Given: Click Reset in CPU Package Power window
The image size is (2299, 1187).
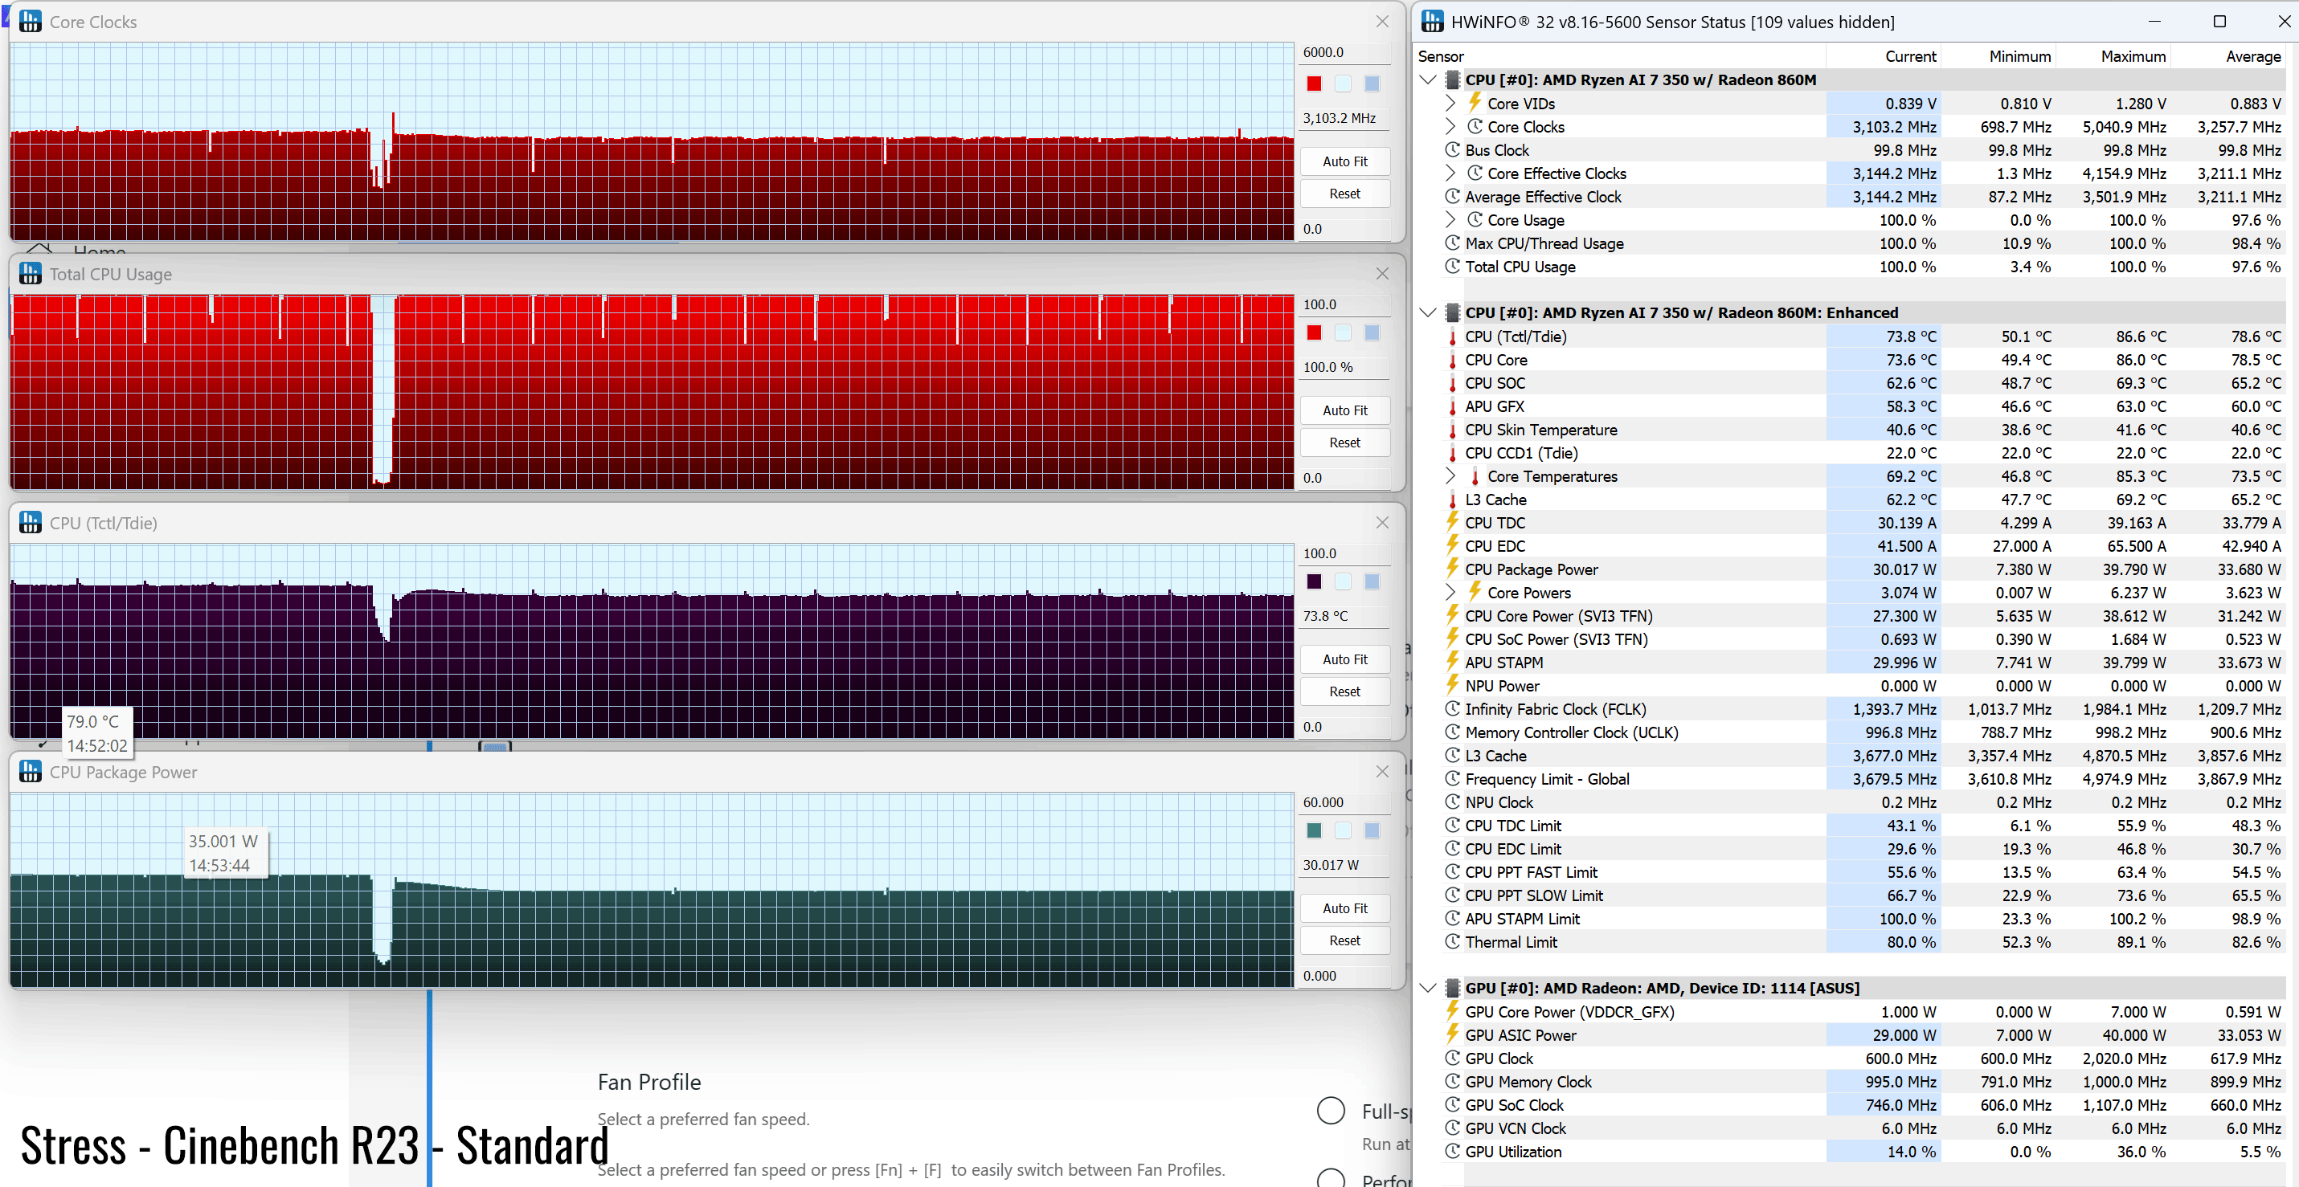Looking at the screenshot, I should point(1344,940).
